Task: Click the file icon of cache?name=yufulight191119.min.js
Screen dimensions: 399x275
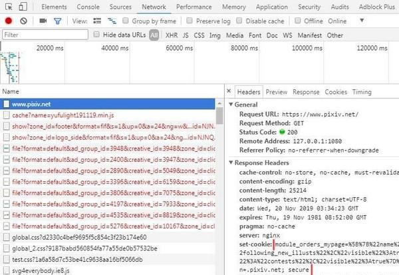Action: [7, 115]
